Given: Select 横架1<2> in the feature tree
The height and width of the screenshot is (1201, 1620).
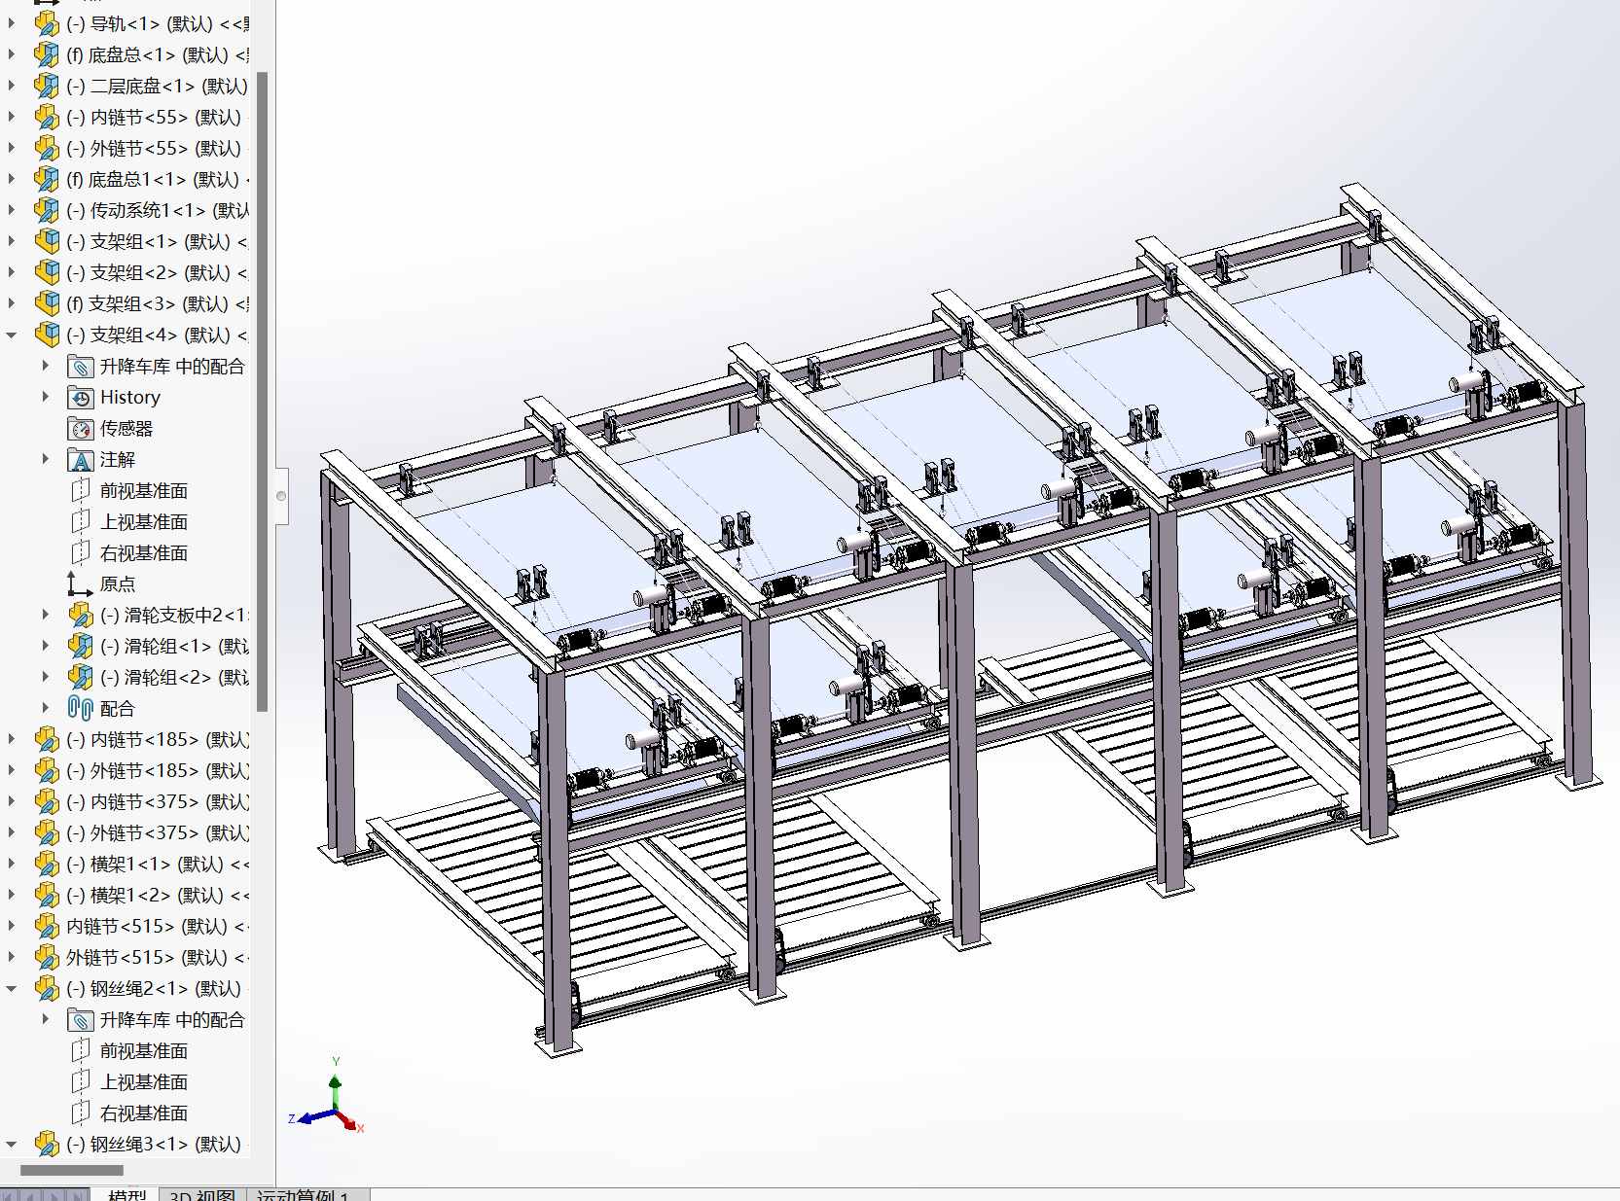Looking at the screenshot, I should tap(156, 895).
